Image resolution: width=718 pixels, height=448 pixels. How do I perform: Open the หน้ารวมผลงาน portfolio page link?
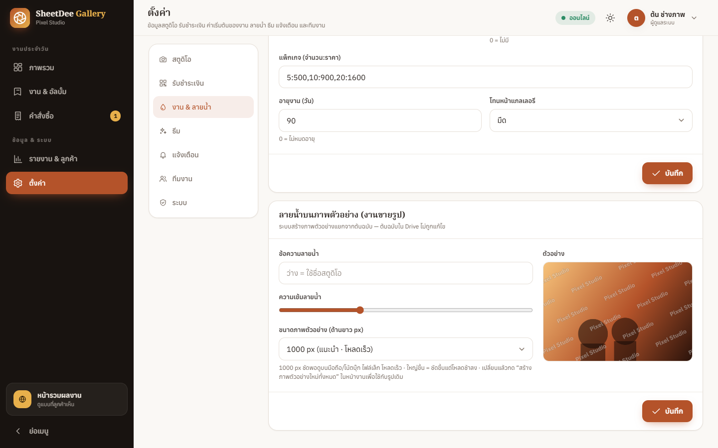pyautogui.click(x=67, y=399)
